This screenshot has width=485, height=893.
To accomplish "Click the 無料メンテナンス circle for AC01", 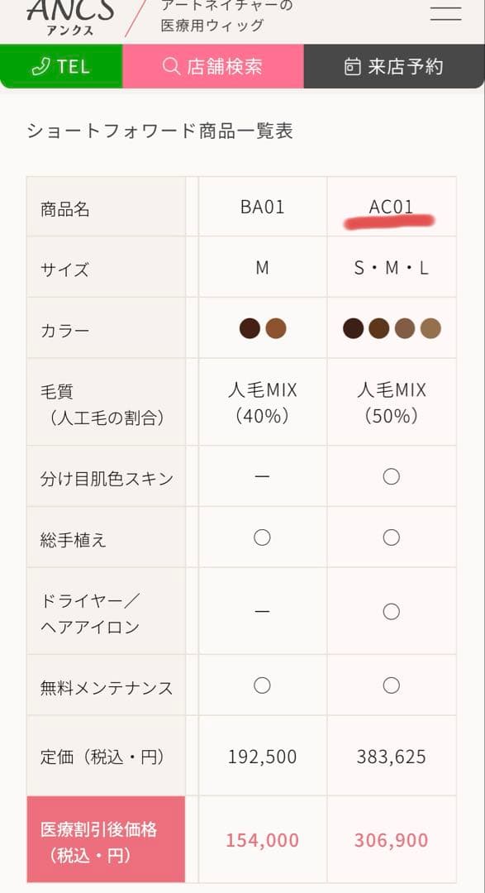I will pos(392,685).
